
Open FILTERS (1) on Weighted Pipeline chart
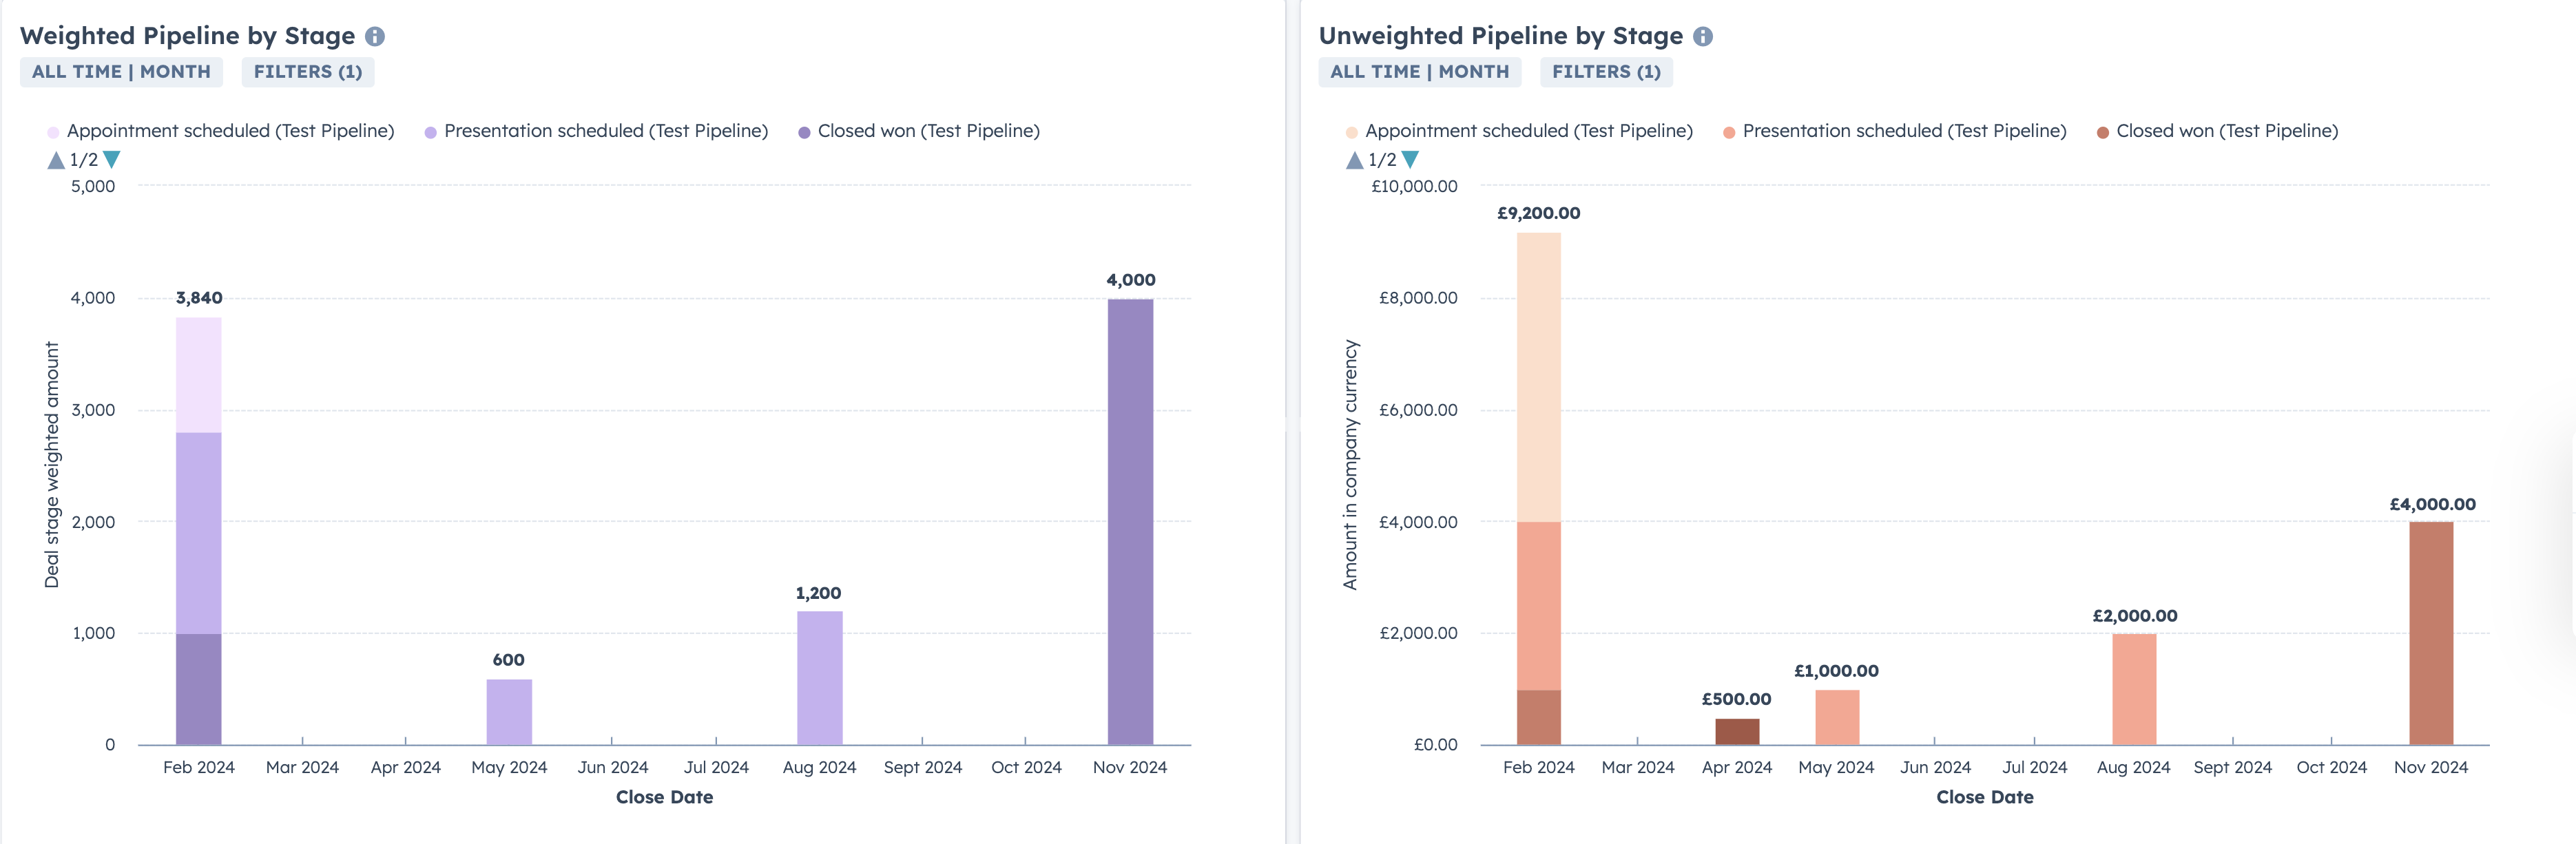click(x=308, y=72)
